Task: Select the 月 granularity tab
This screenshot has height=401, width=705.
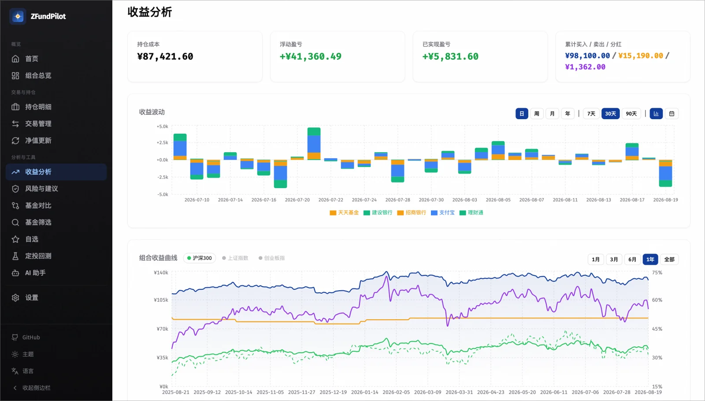Action: (552, 114)
